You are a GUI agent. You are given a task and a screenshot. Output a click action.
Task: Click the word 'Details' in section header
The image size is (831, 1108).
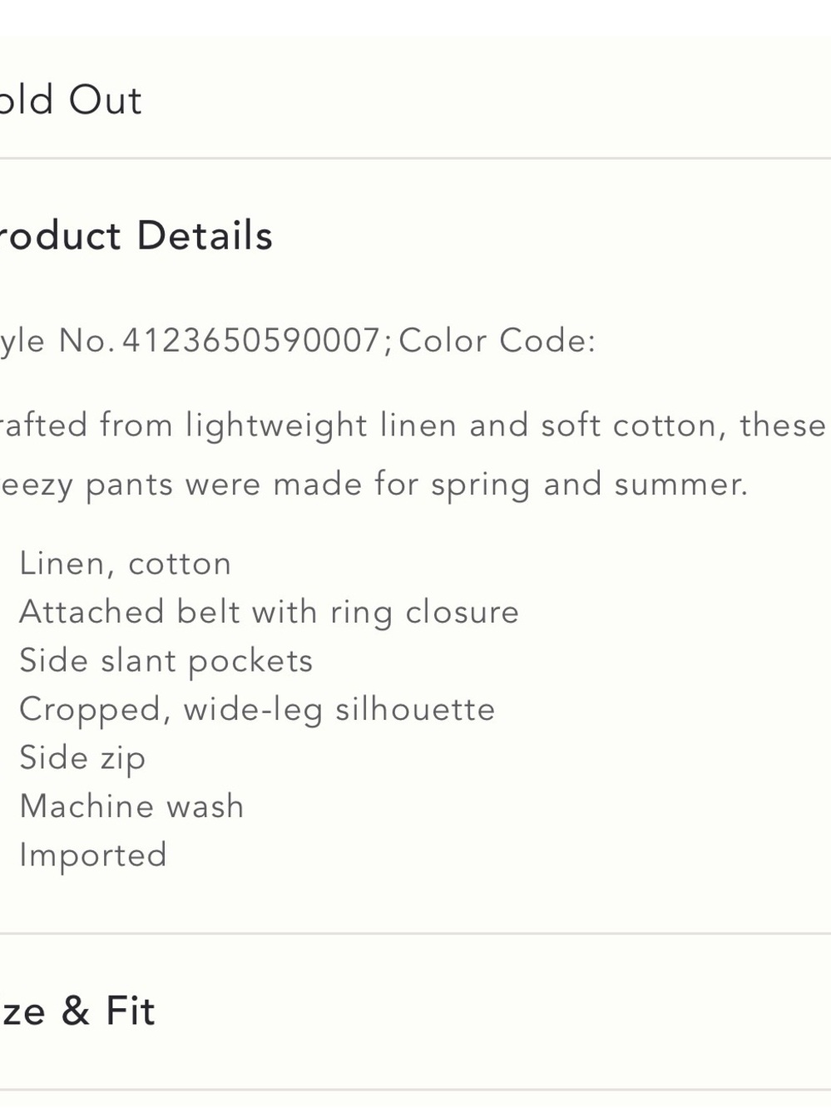(x=205, y=236)
